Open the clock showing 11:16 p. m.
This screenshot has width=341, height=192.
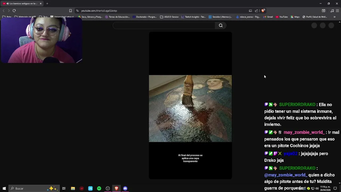(325, 188)
